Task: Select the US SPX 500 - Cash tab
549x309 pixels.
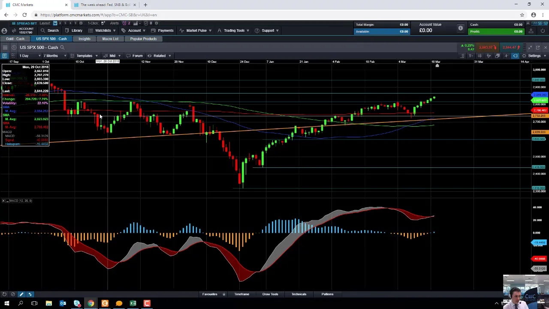Action: click(51, 39)
